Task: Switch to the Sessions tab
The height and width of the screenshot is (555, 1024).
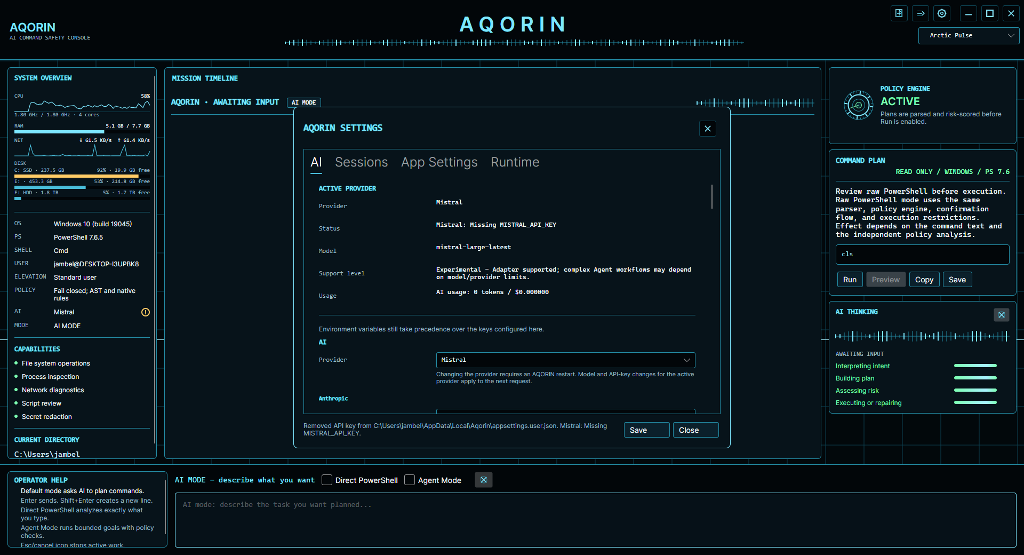Action: click(361, 162)
